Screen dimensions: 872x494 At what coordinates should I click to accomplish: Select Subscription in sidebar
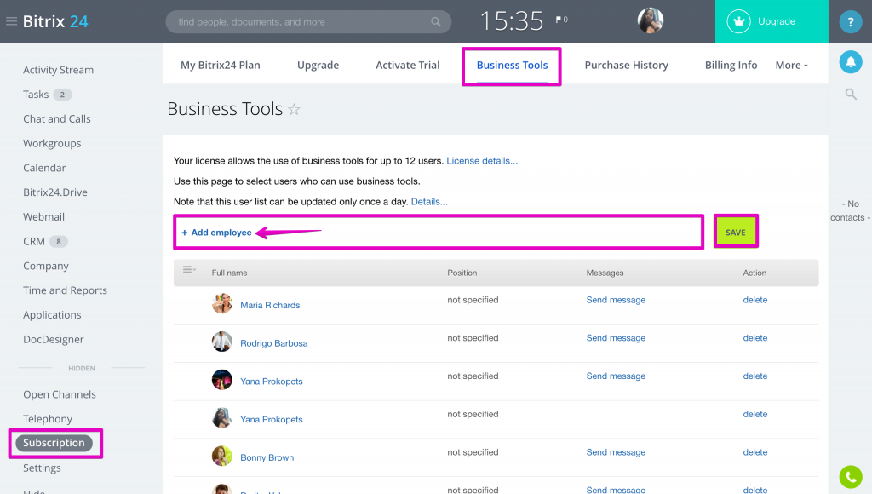[x=54, y=443]
